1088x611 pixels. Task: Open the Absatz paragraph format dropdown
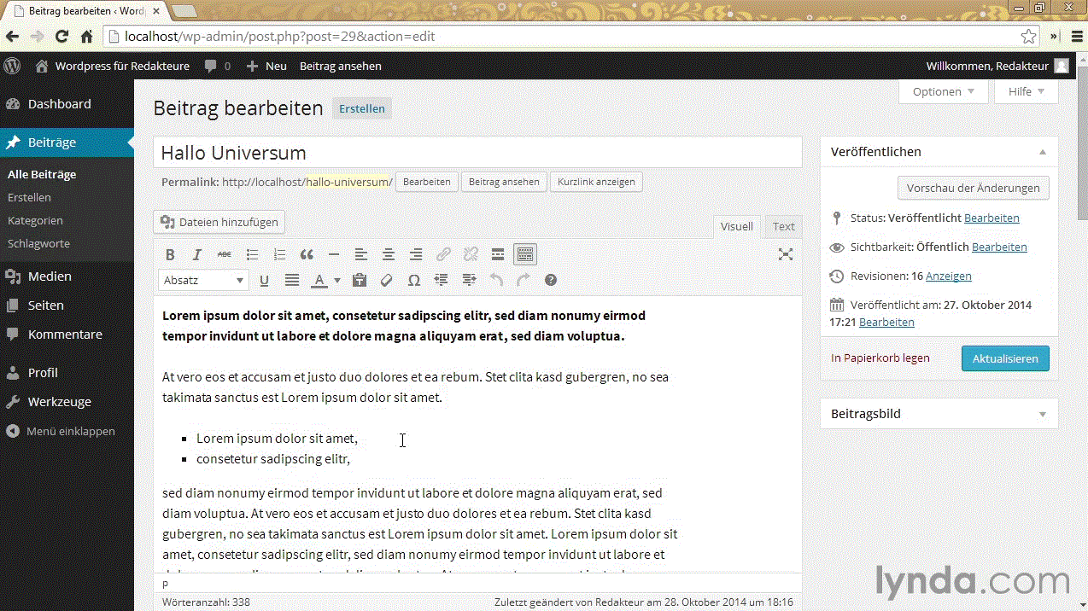click(x=204, y=280)
